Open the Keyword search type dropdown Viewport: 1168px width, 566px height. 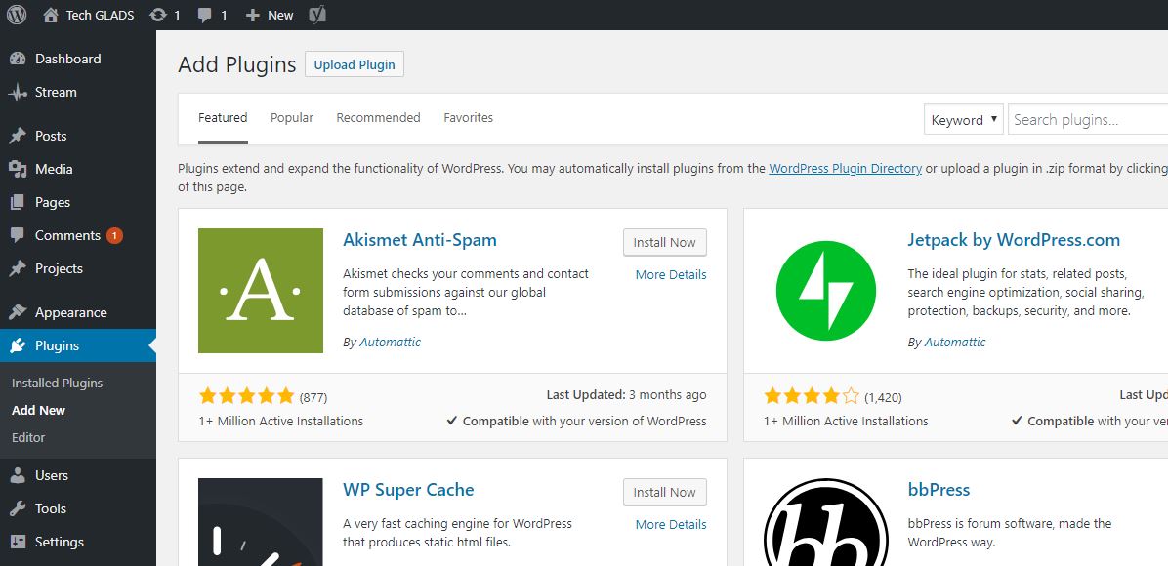[964, 120]
